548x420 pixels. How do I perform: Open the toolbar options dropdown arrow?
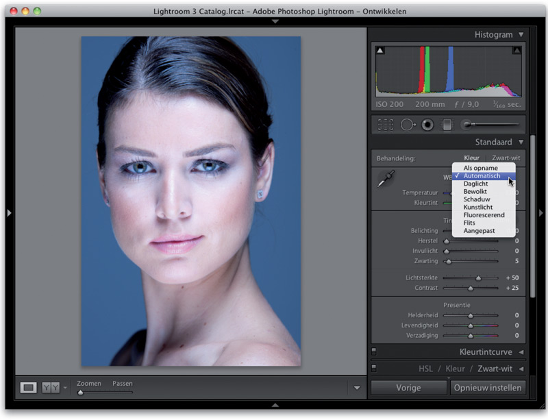pos(357,388)
